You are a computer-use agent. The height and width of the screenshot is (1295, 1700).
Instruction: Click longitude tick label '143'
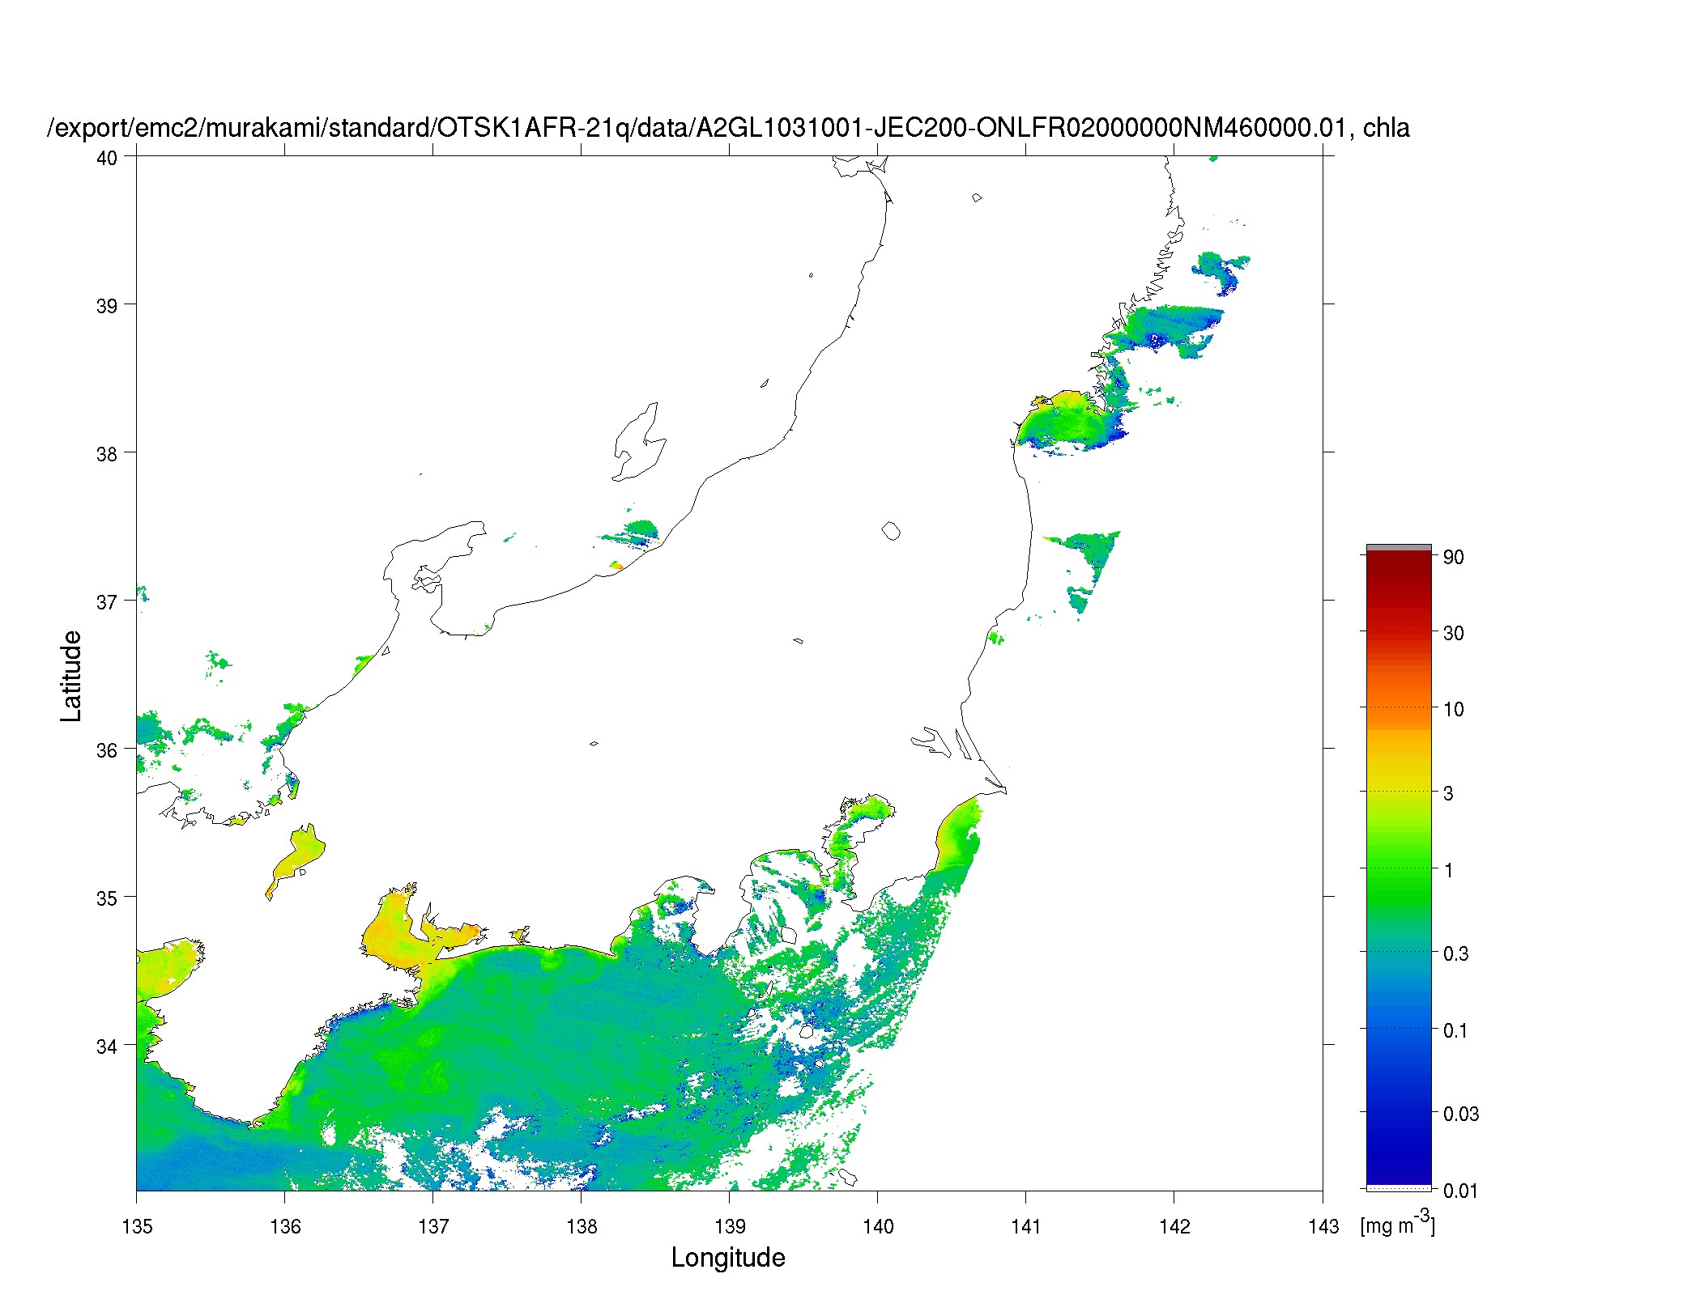[1323, 1225]
